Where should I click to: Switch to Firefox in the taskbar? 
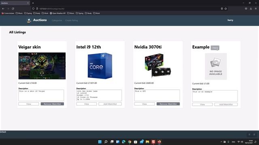(x=159, y=142)
